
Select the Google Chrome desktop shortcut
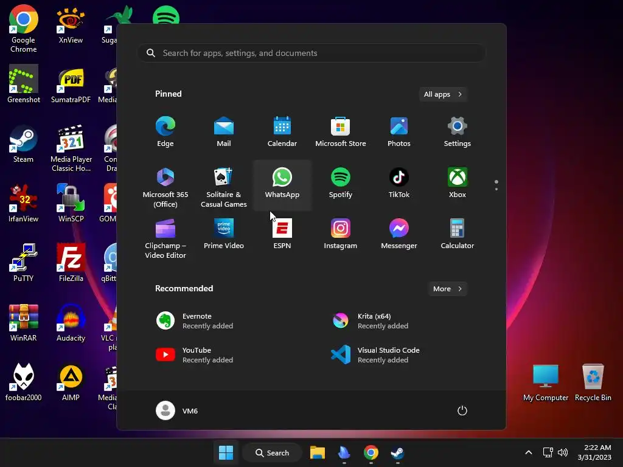pyautogui.click(x=24, y=29)
